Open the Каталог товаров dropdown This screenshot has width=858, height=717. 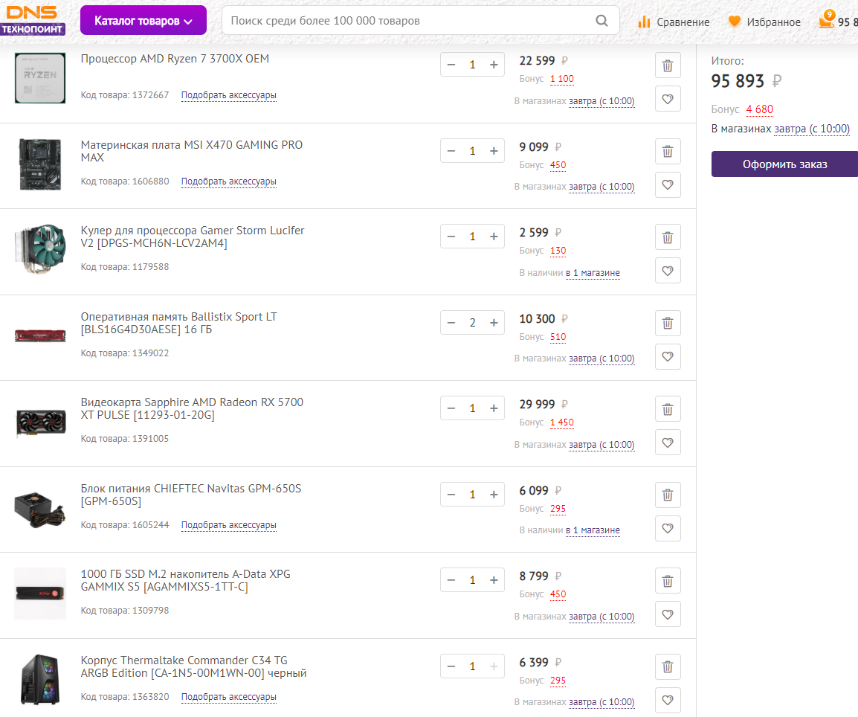coord(143,21)
